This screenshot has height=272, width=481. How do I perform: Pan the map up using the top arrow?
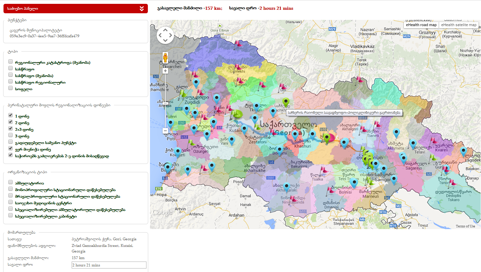[165, 29]
